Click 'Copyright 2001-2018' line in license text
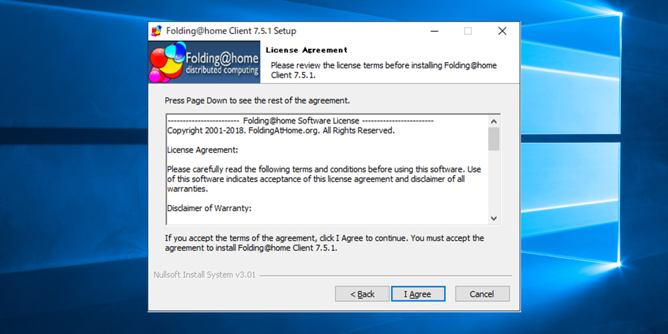Viewport: 668px width, 334px height. tap(281, 131)
